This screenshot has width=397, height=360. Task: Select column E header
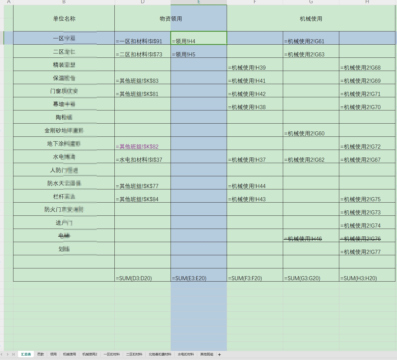(x=199, y=2)
